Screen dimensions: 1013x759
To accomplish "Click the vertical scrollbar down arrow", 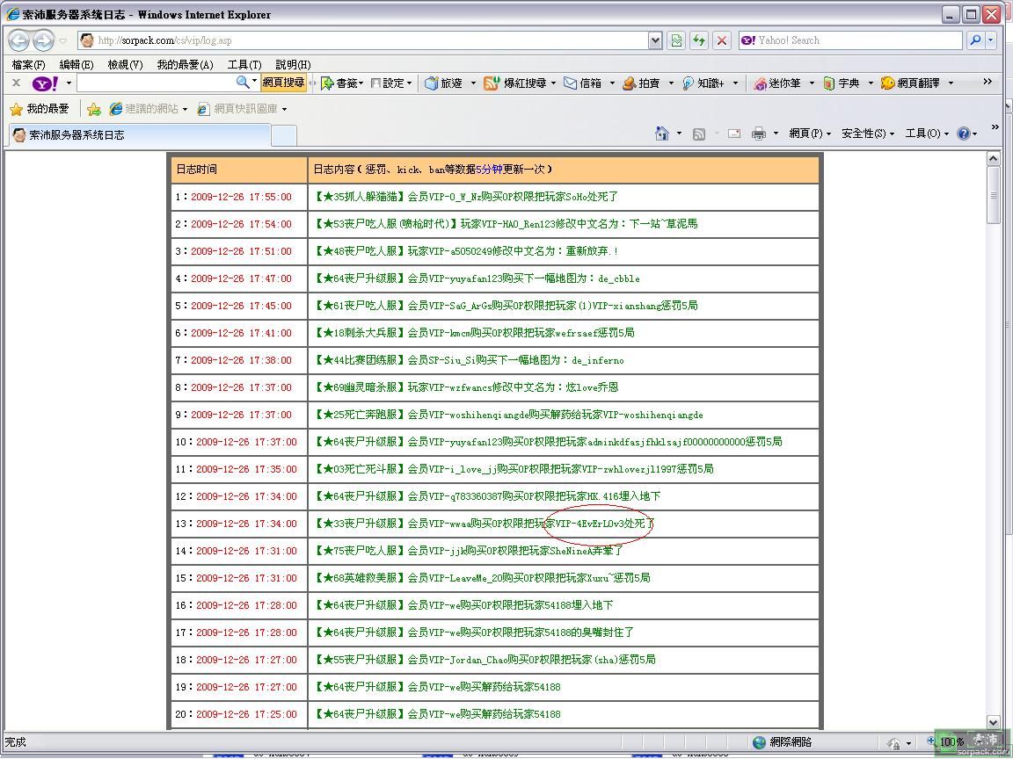I will coord(995,723).
